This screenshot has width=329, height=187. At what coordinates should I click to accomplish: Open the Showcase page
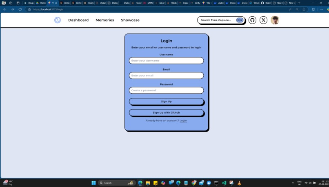(x=130, y=20)
